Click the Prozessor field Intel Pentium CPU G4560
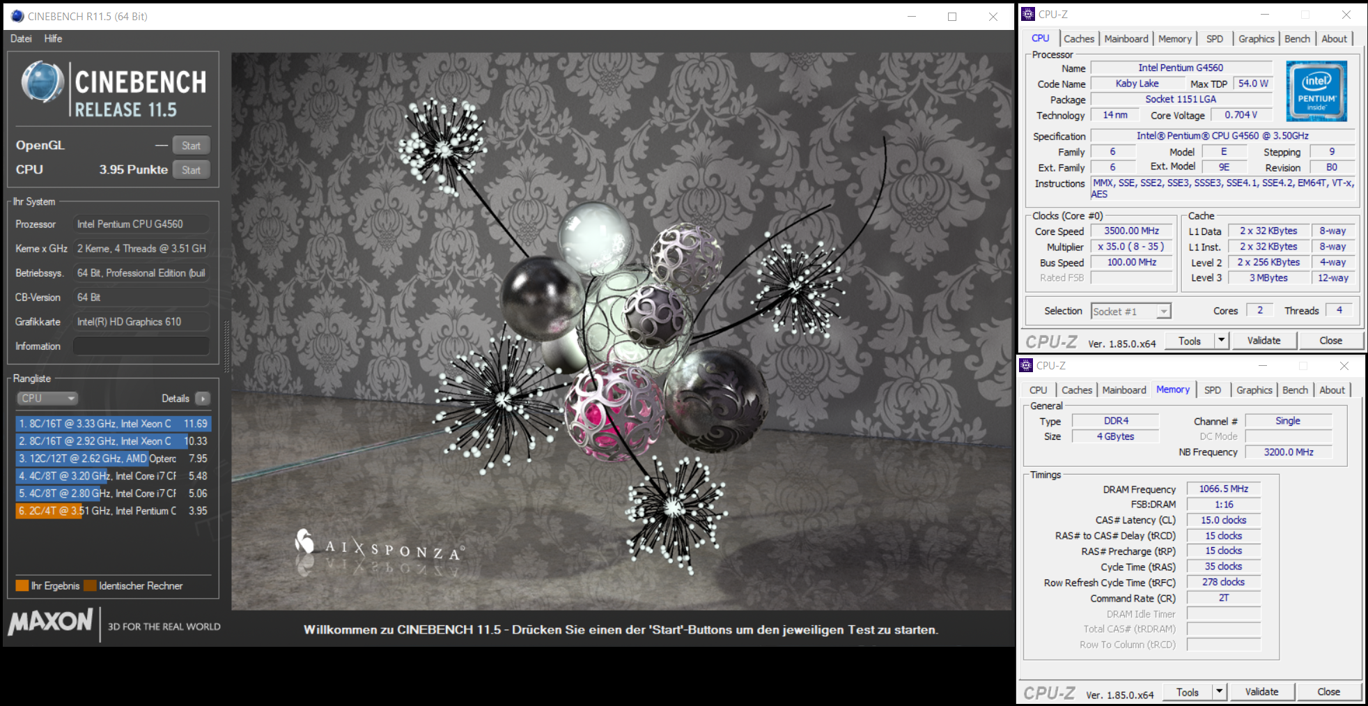Viewport: 1368px width, 706px height. 141,224
